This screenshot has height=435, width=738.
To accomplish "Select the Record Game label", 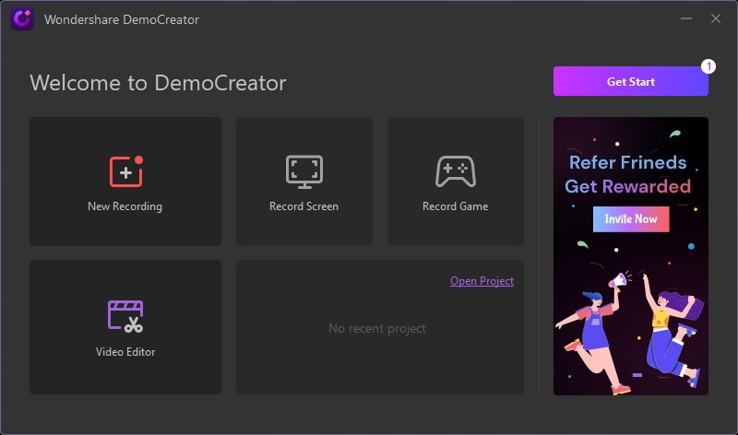I will coord(455,206).
